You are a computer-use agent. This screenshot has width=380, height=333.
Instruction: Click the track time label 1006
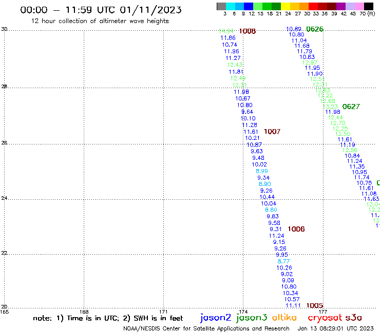(296, 229)
